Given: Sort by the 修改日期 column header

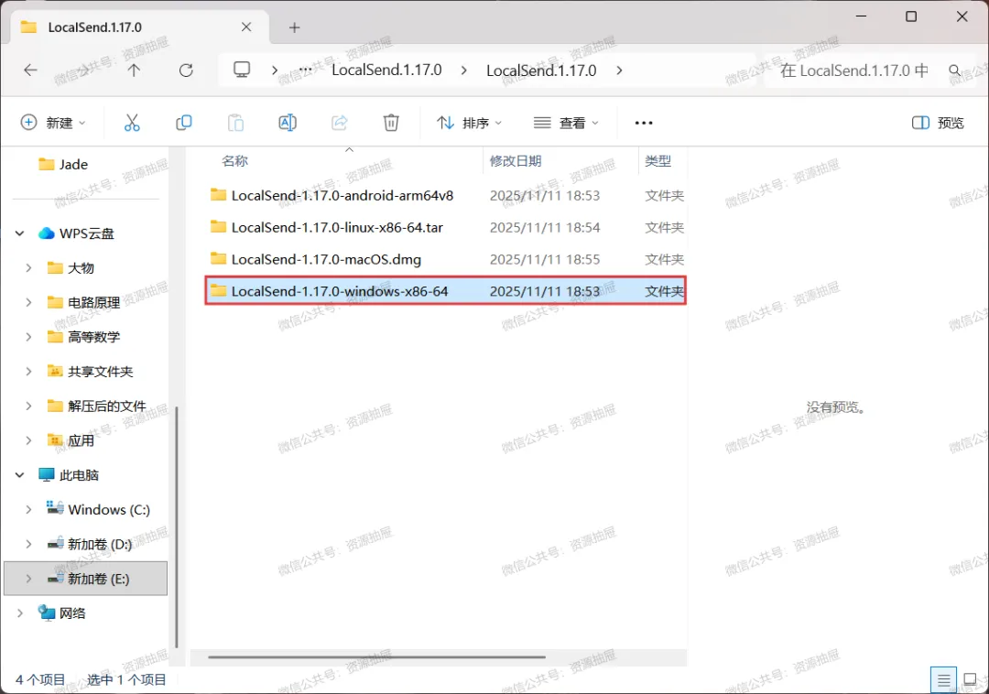Looking at the screenshot, I should 516,161.
